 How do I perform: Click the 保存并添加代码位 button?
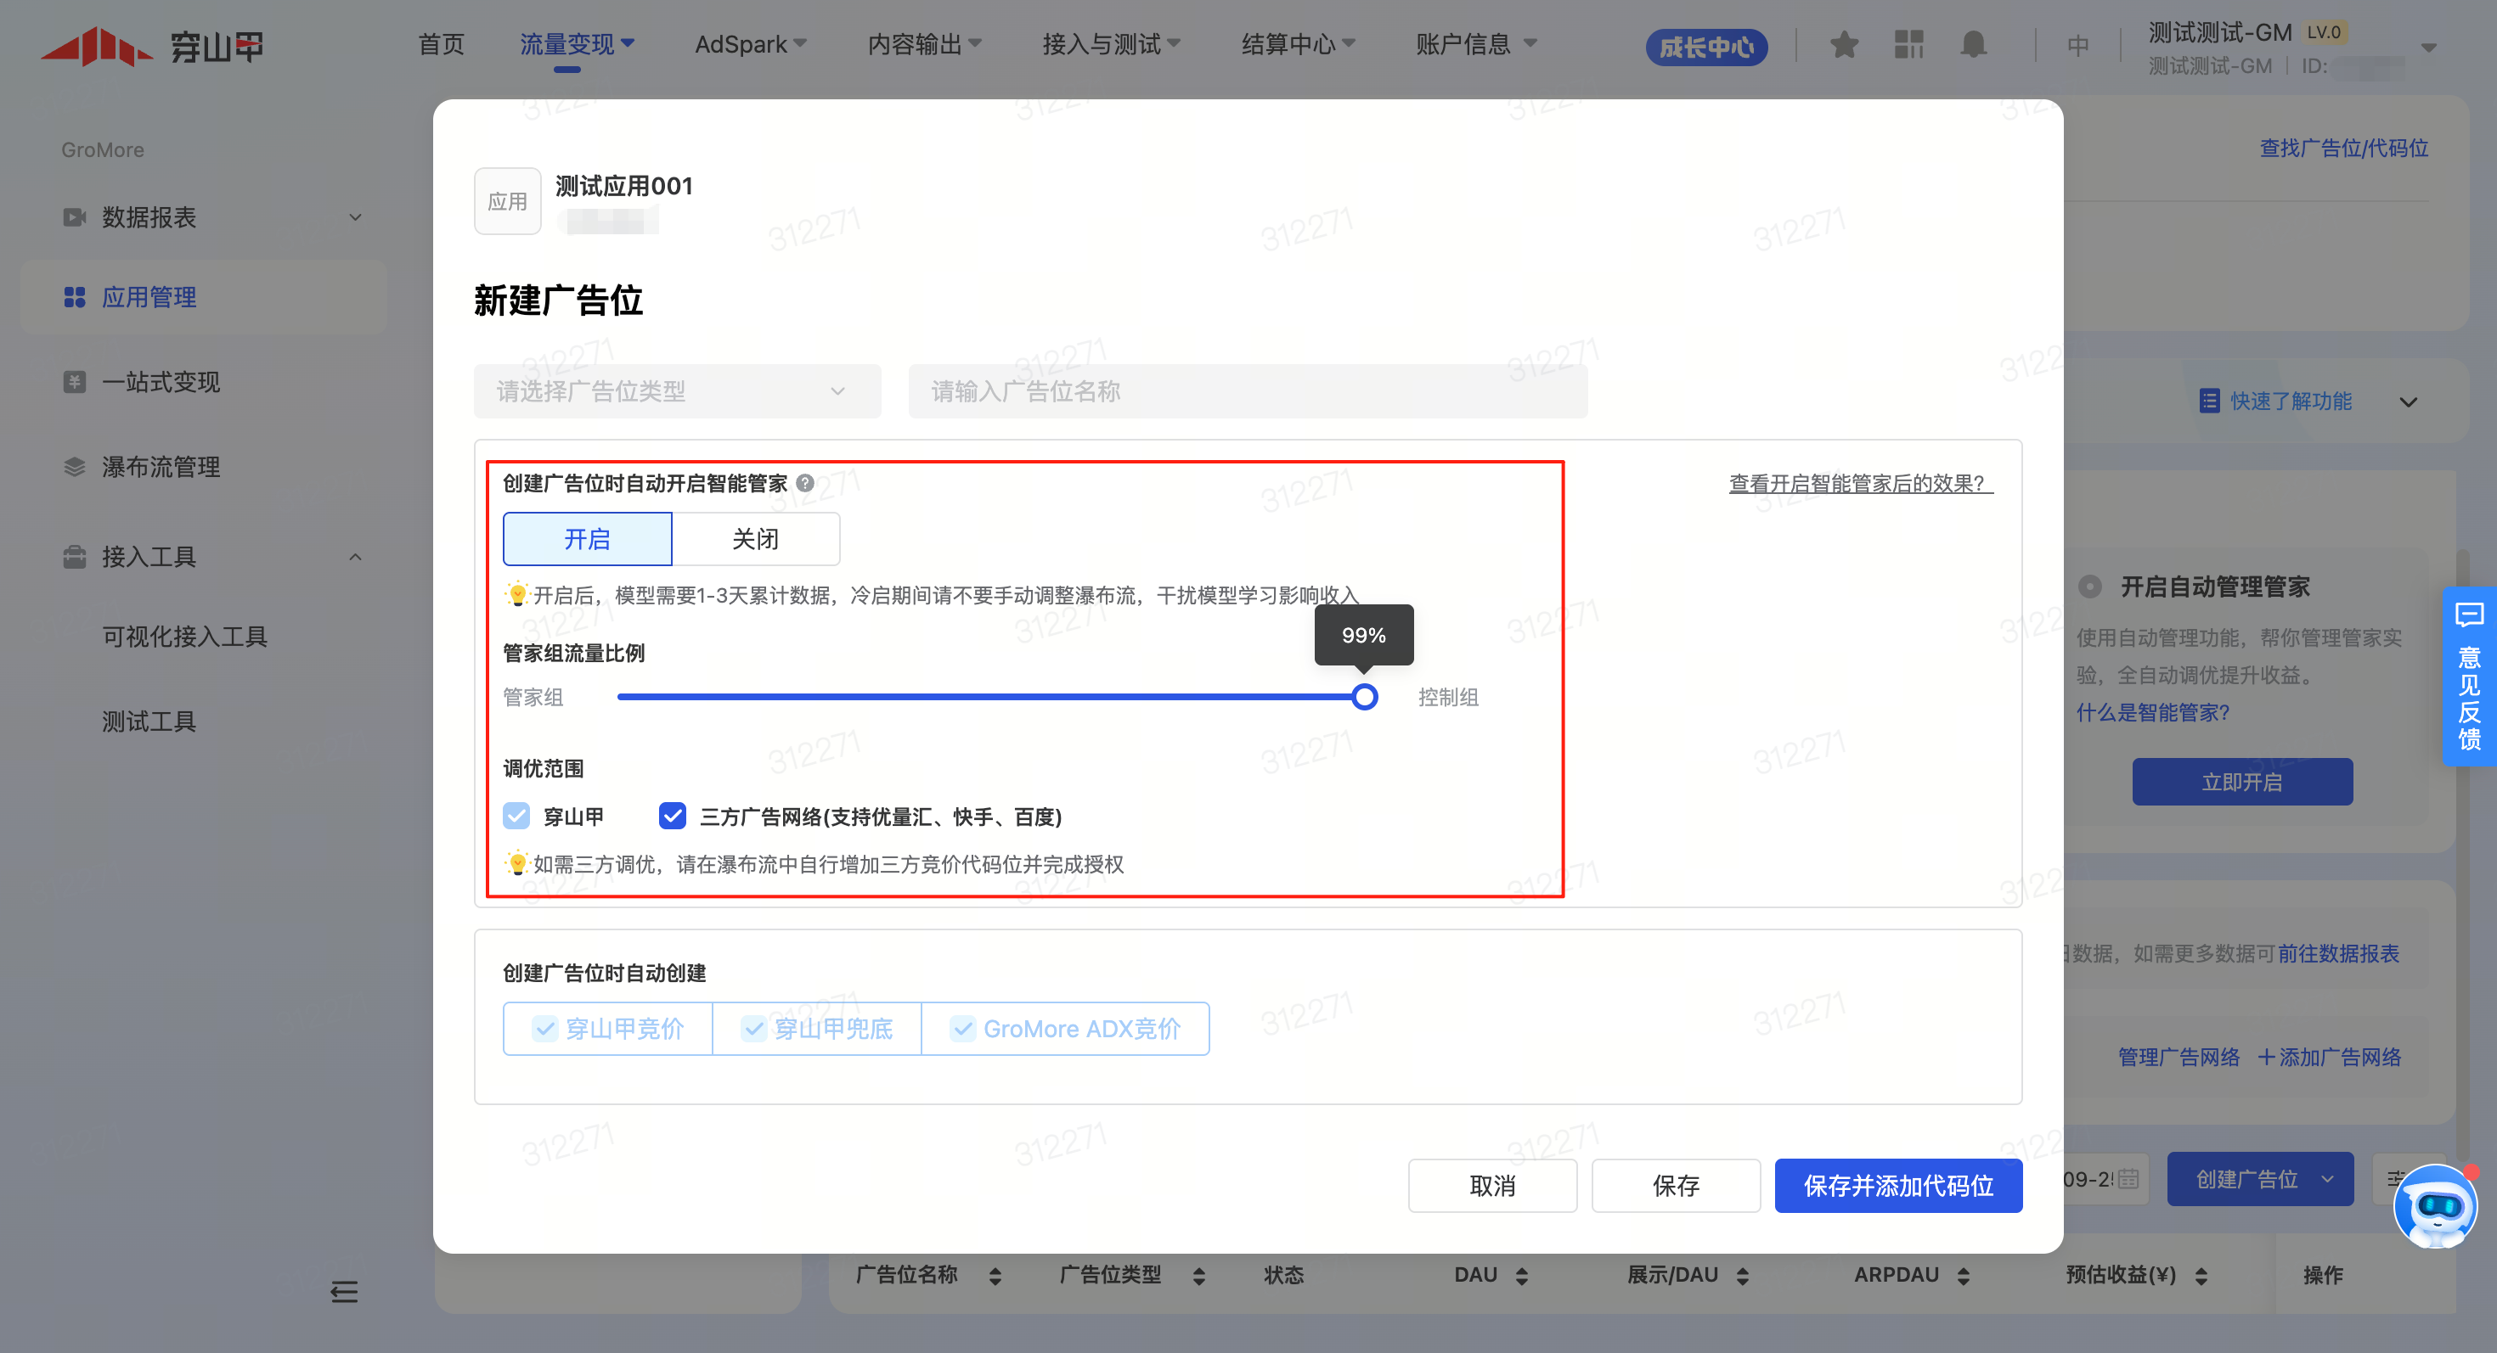pos(1897,1186)
